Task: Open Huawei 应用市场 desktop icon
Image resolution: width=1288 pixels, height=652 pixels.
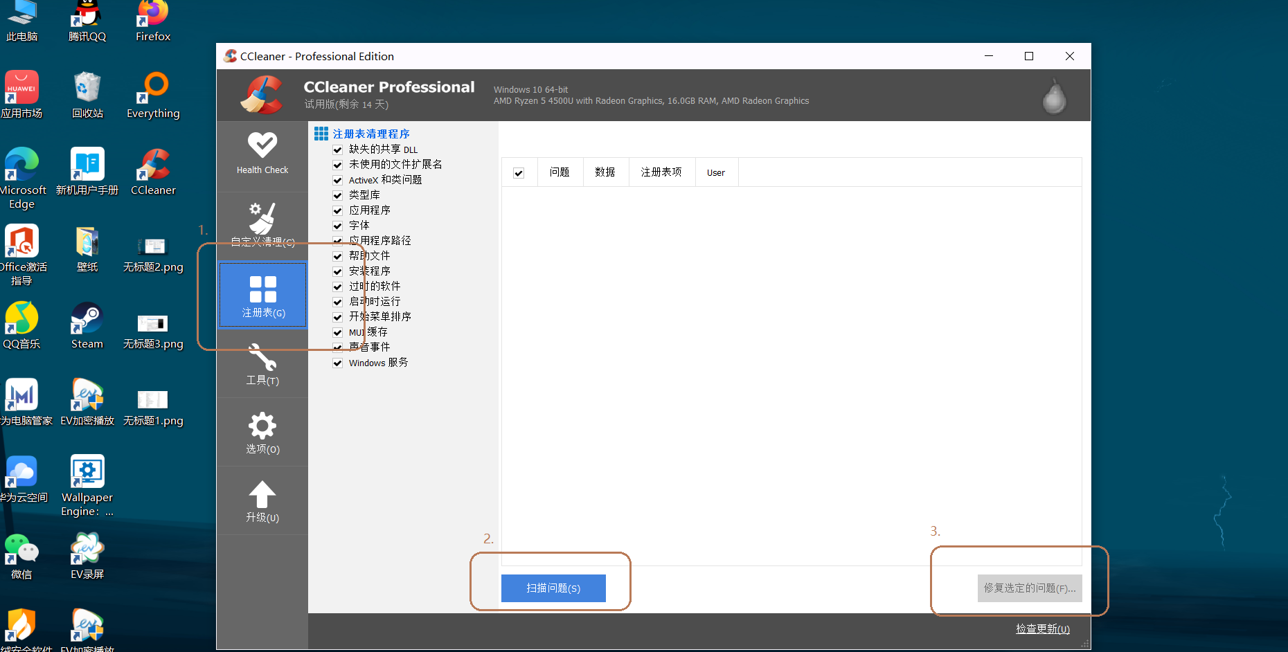Action: (22, 95)
